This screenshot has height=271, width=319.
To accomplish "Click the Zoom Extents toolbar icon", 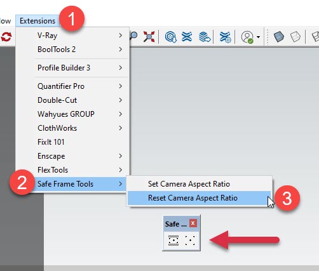I will [x=149, y=37].
